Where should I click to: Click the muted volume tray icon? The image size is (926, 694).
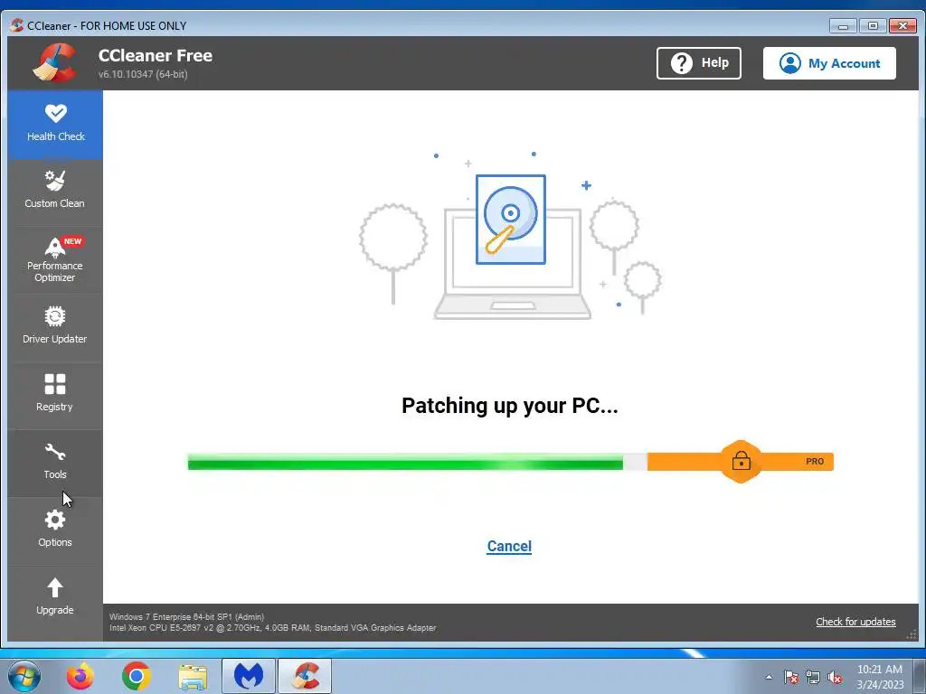(x=835, y=677)
